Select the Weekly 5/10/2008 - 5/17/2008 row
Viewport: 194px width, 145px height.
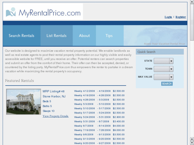pos(99,108)
